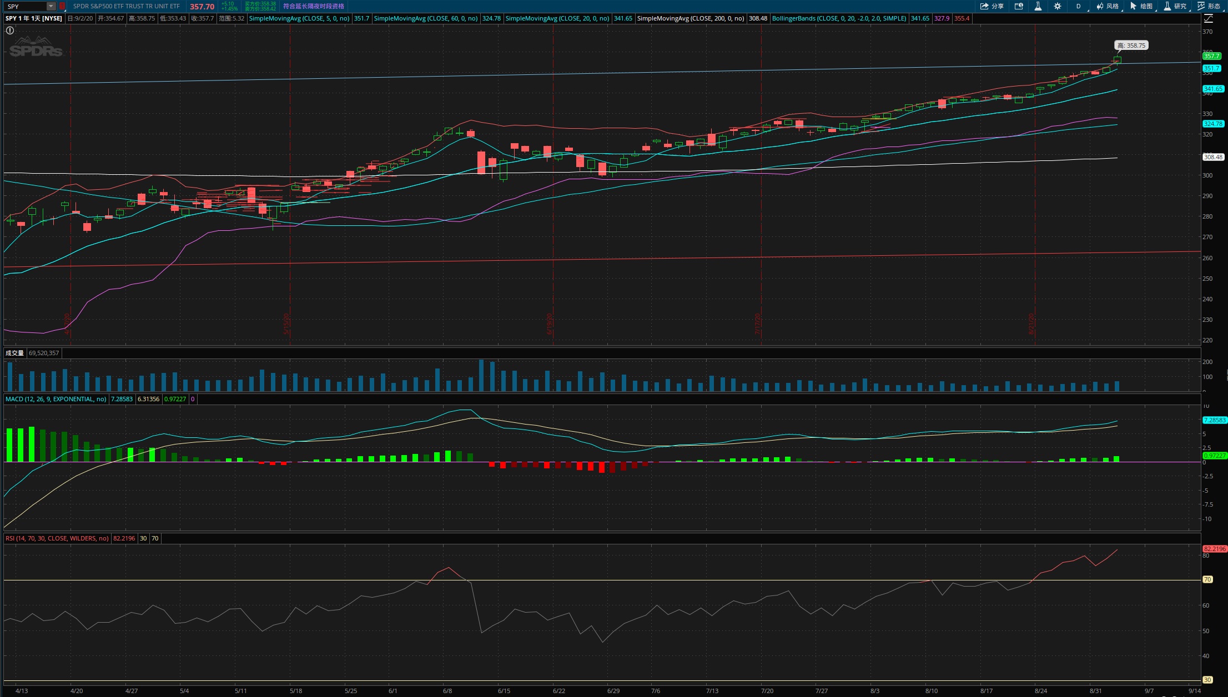This screenshot has height=697, width=1228.
Task: Click SimpleMovingAvg (CLOSE, 200, 0, no) study label
Action: 691,18
